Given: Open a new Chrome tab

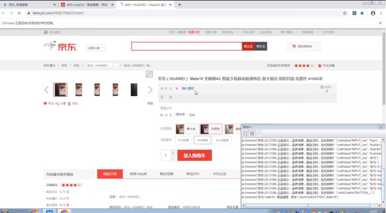Looking at the screenshot, I should coord(180,5).
